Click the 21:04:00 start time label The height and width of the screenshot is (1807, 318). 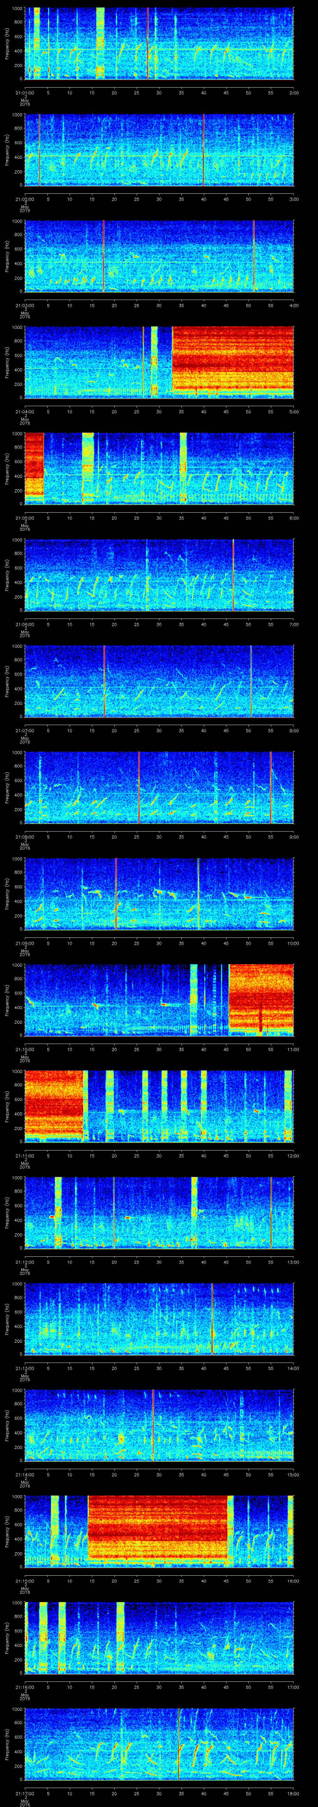(x=25, y=411)
